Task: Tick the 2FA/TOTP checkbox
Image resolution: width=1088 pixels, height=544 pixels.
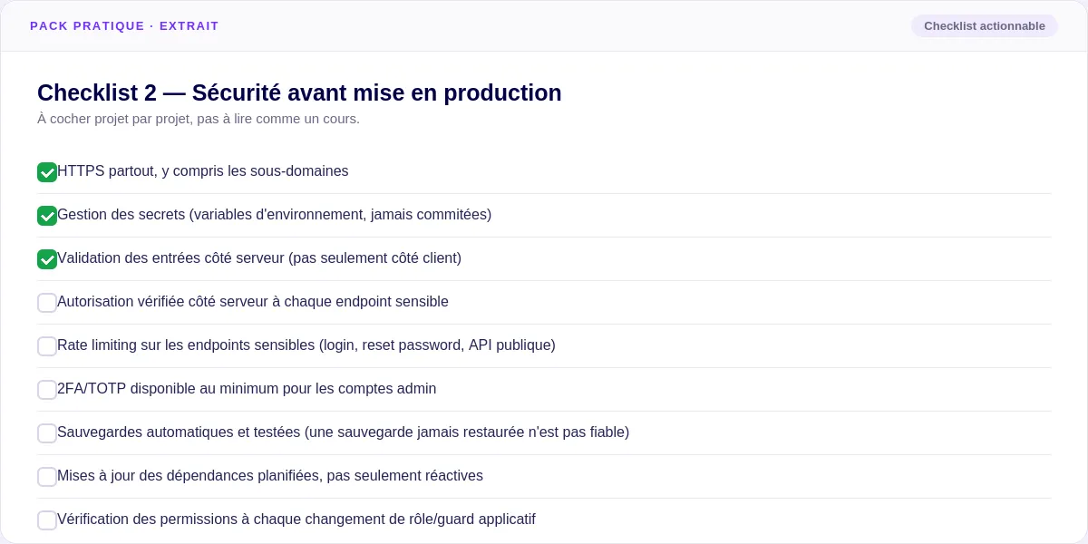Action: click(47, 390)
